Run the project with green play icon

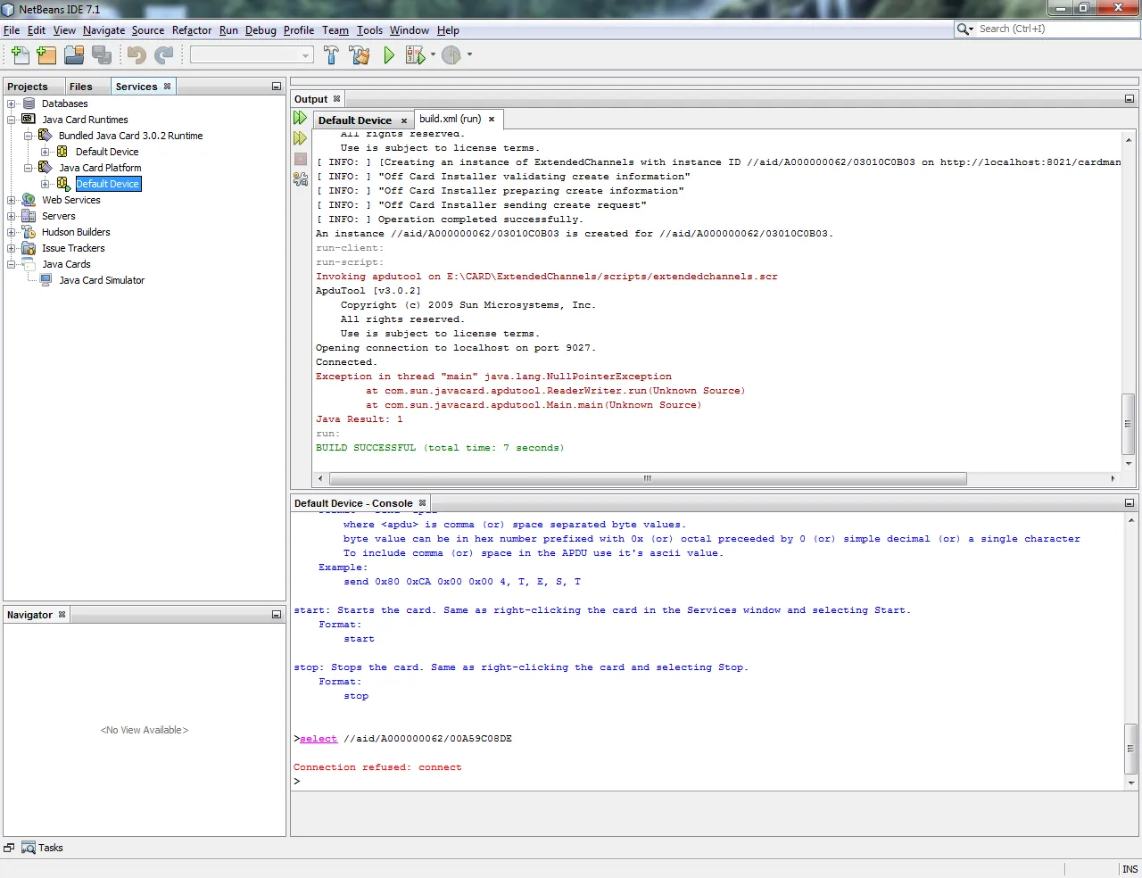coord(389,55)
